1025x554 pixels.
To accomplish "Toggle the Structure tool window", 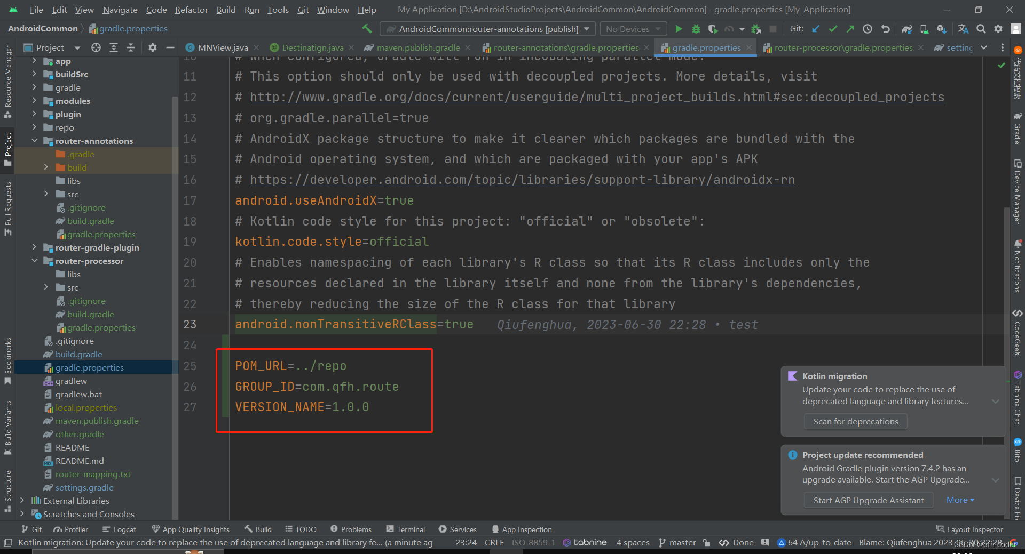I will pos(7,491).
